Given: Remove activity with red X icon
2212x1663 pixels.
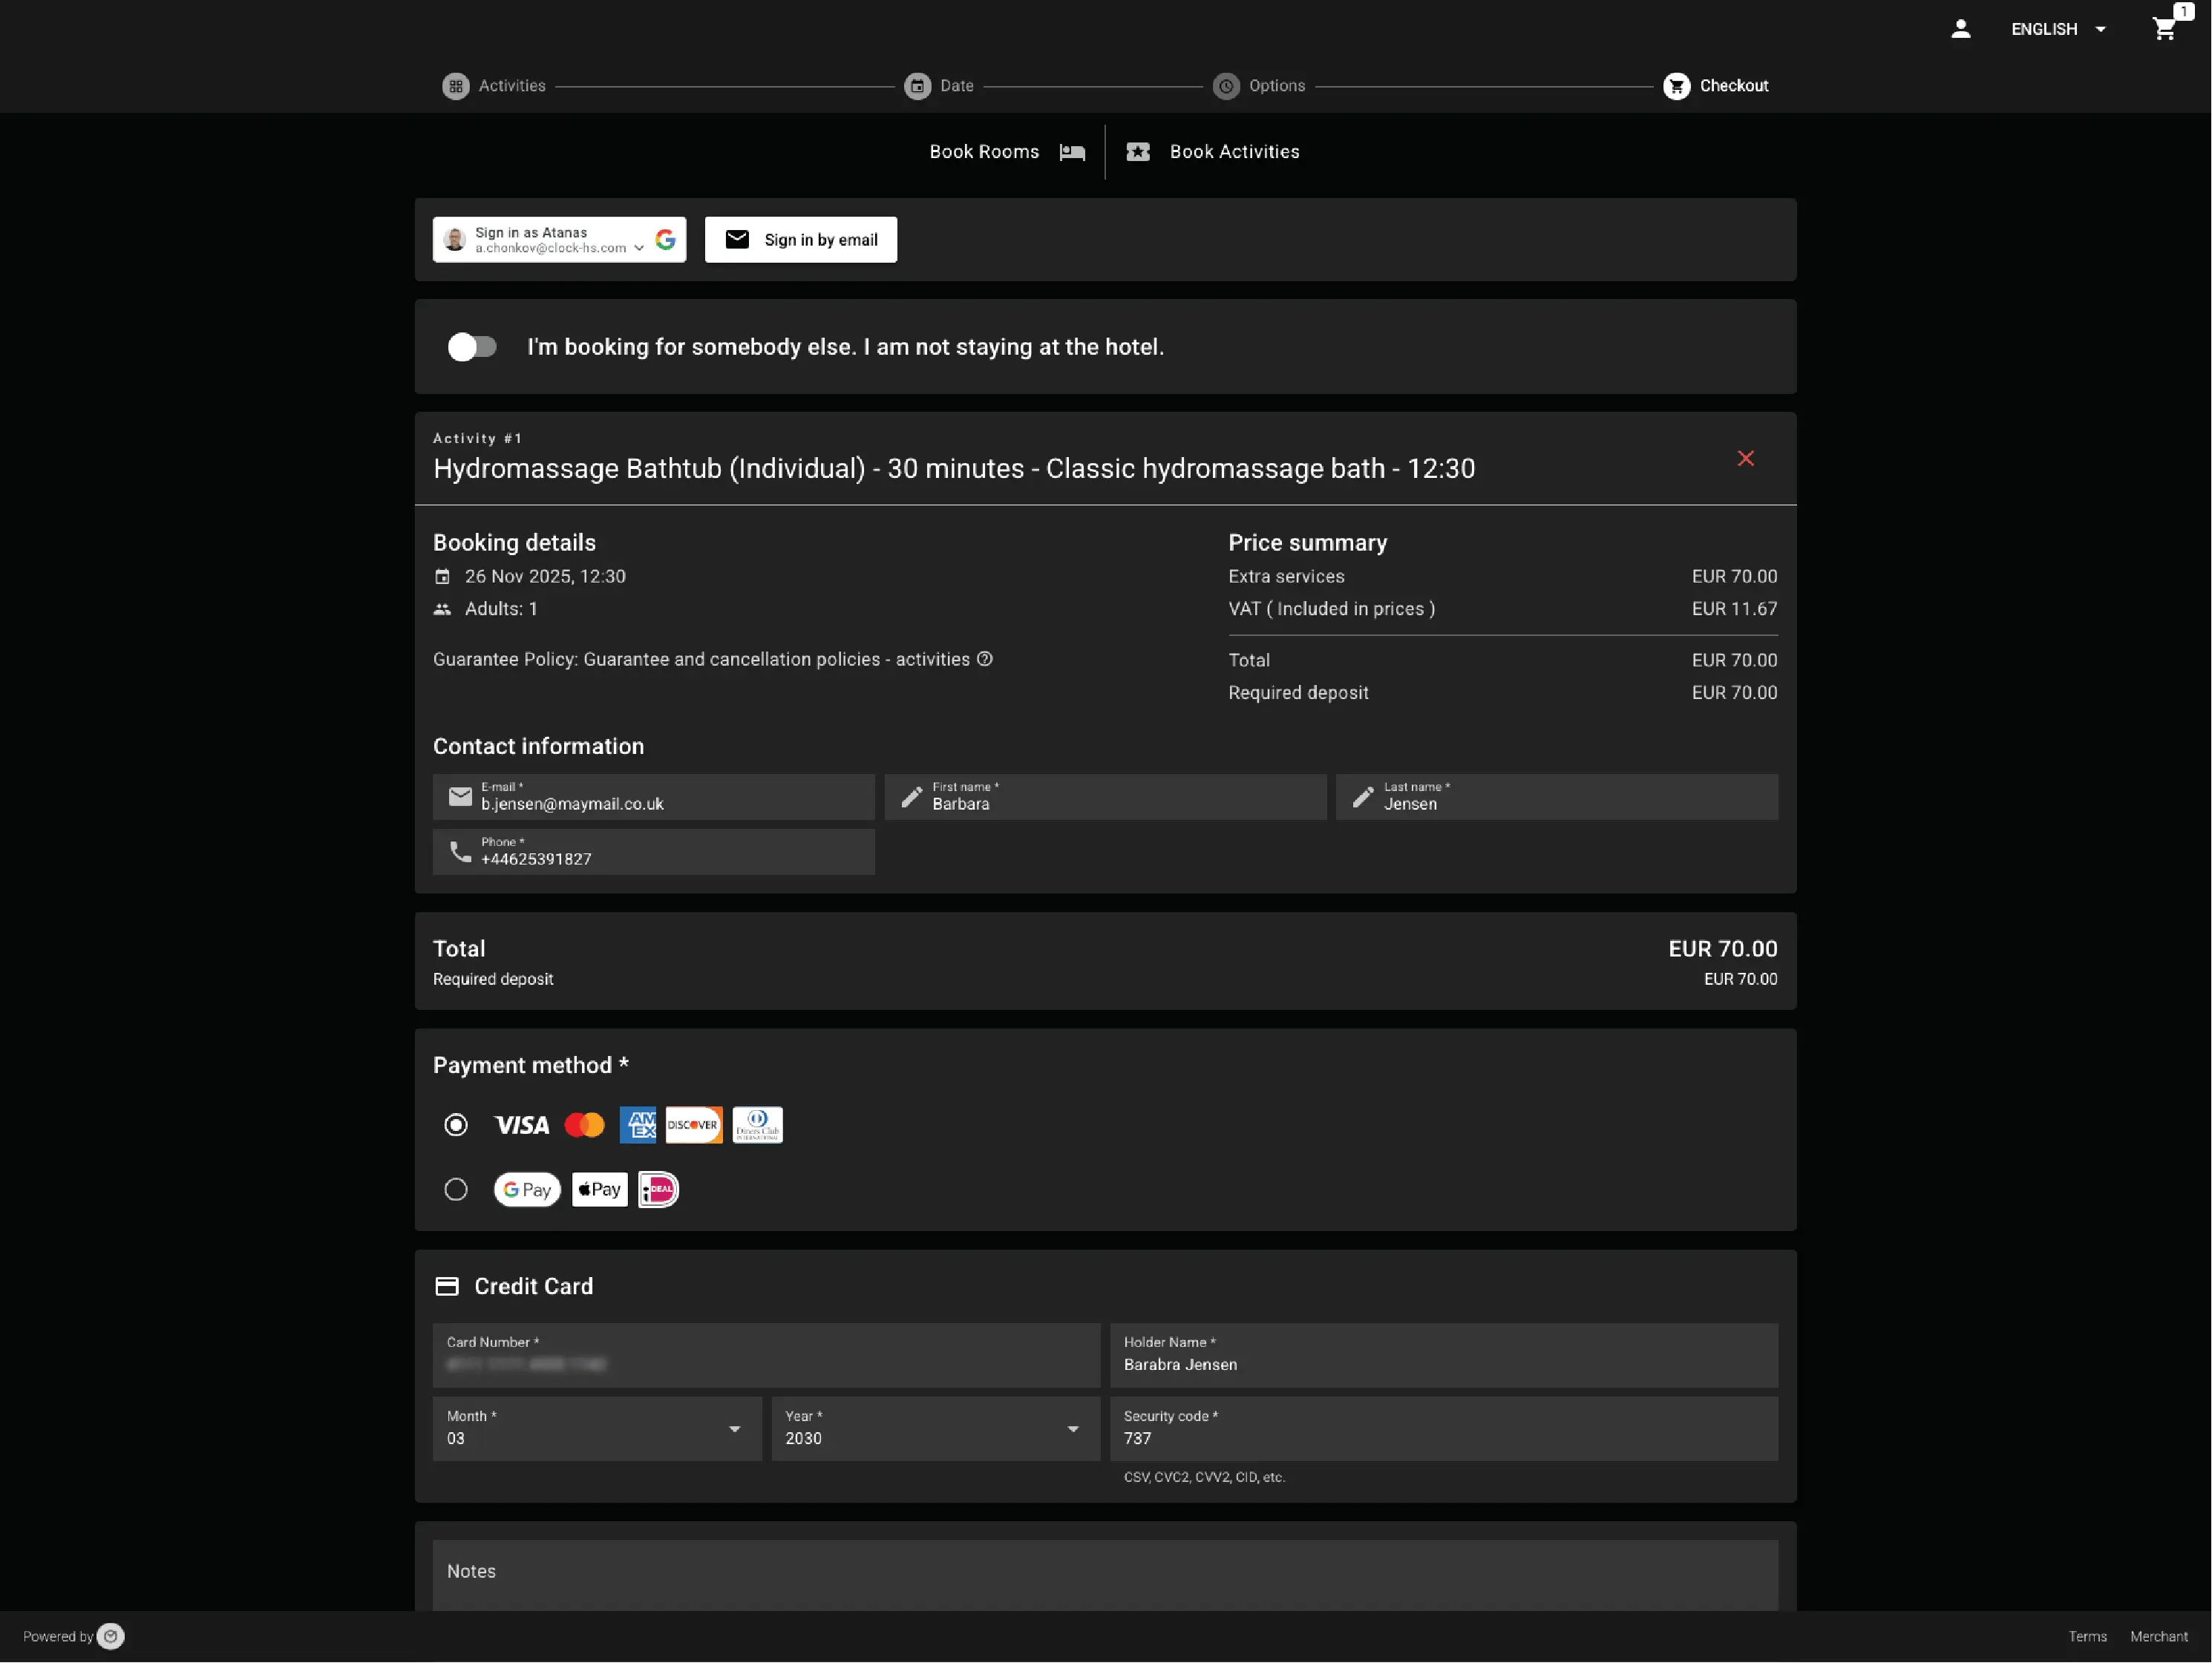Looking at the screenshot, I should pos(1745,458).
